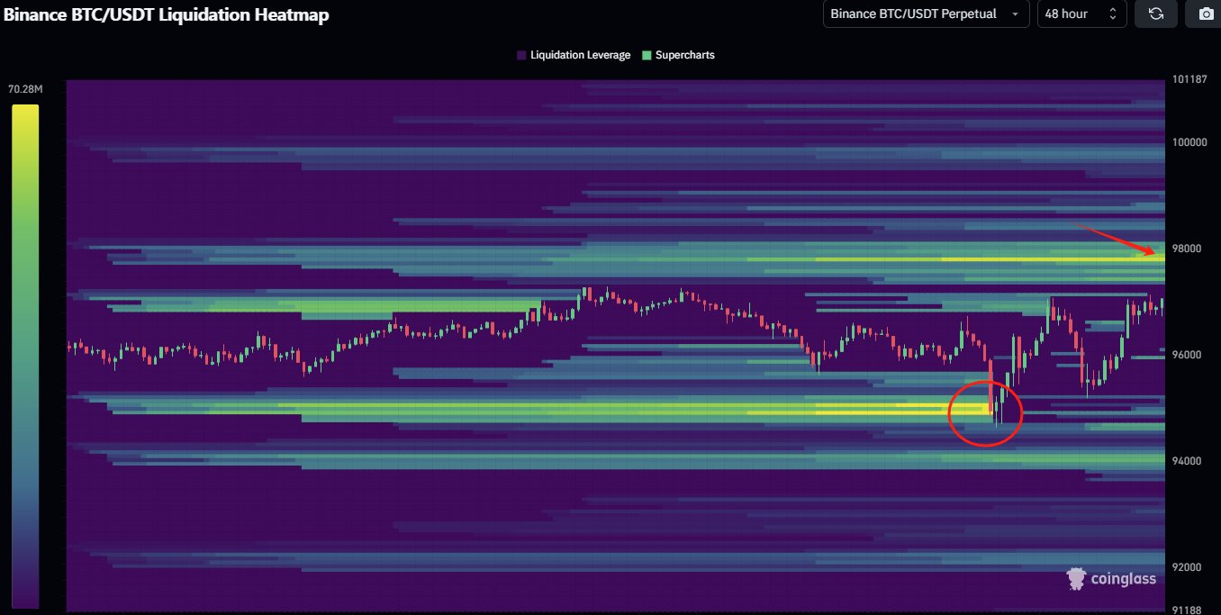Click the 98000 price axis label

pyautogui.click(x=1185, y=249)
